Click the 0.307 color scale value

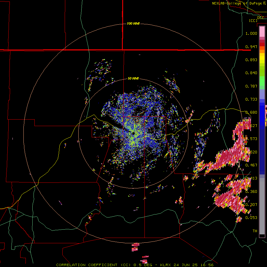251,205
